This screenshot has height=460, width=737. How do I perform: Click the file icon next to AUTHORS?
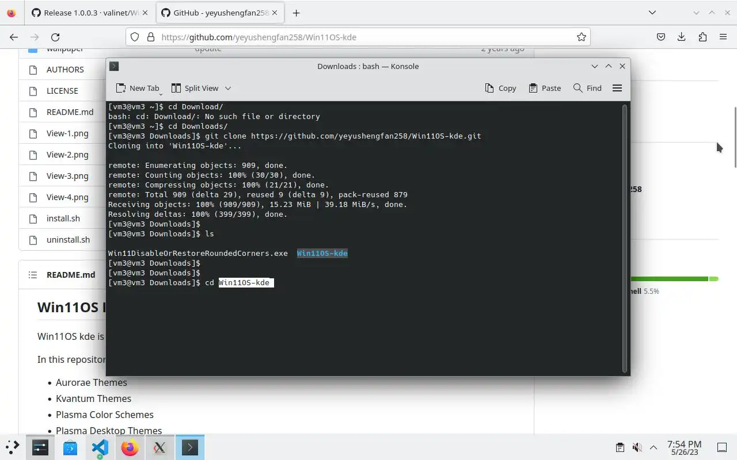pyautogui.click(x=33, y=70)
